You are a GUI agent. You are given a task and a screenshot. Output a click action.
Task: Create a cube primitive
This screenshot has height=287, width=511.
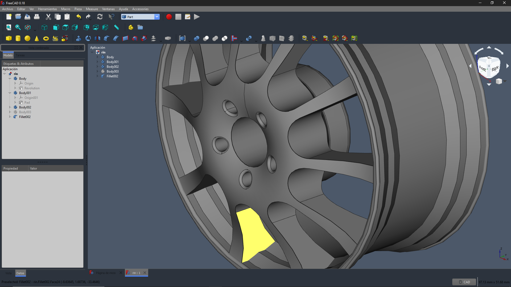point(9,38)
